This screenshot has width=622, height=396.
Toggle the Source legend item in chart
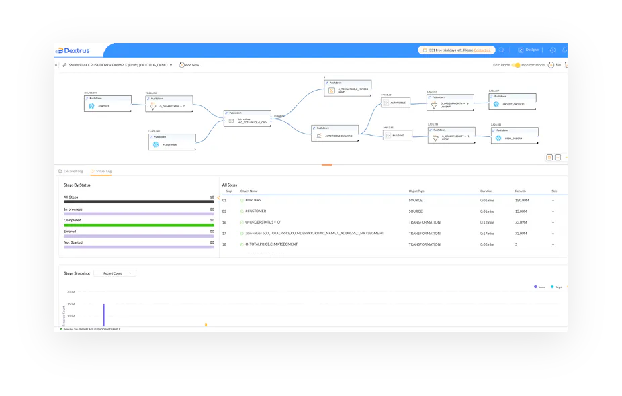tap(540, 287)
